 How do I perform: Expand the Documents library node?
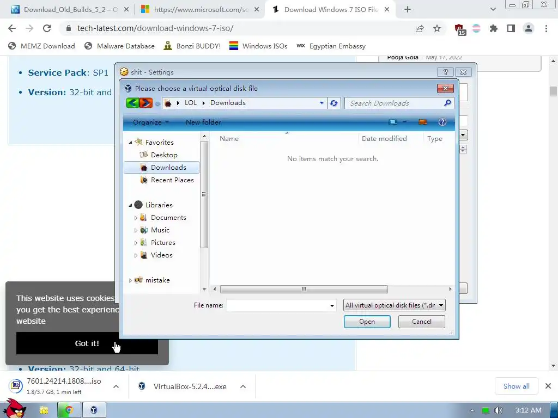tap(136, 218)
